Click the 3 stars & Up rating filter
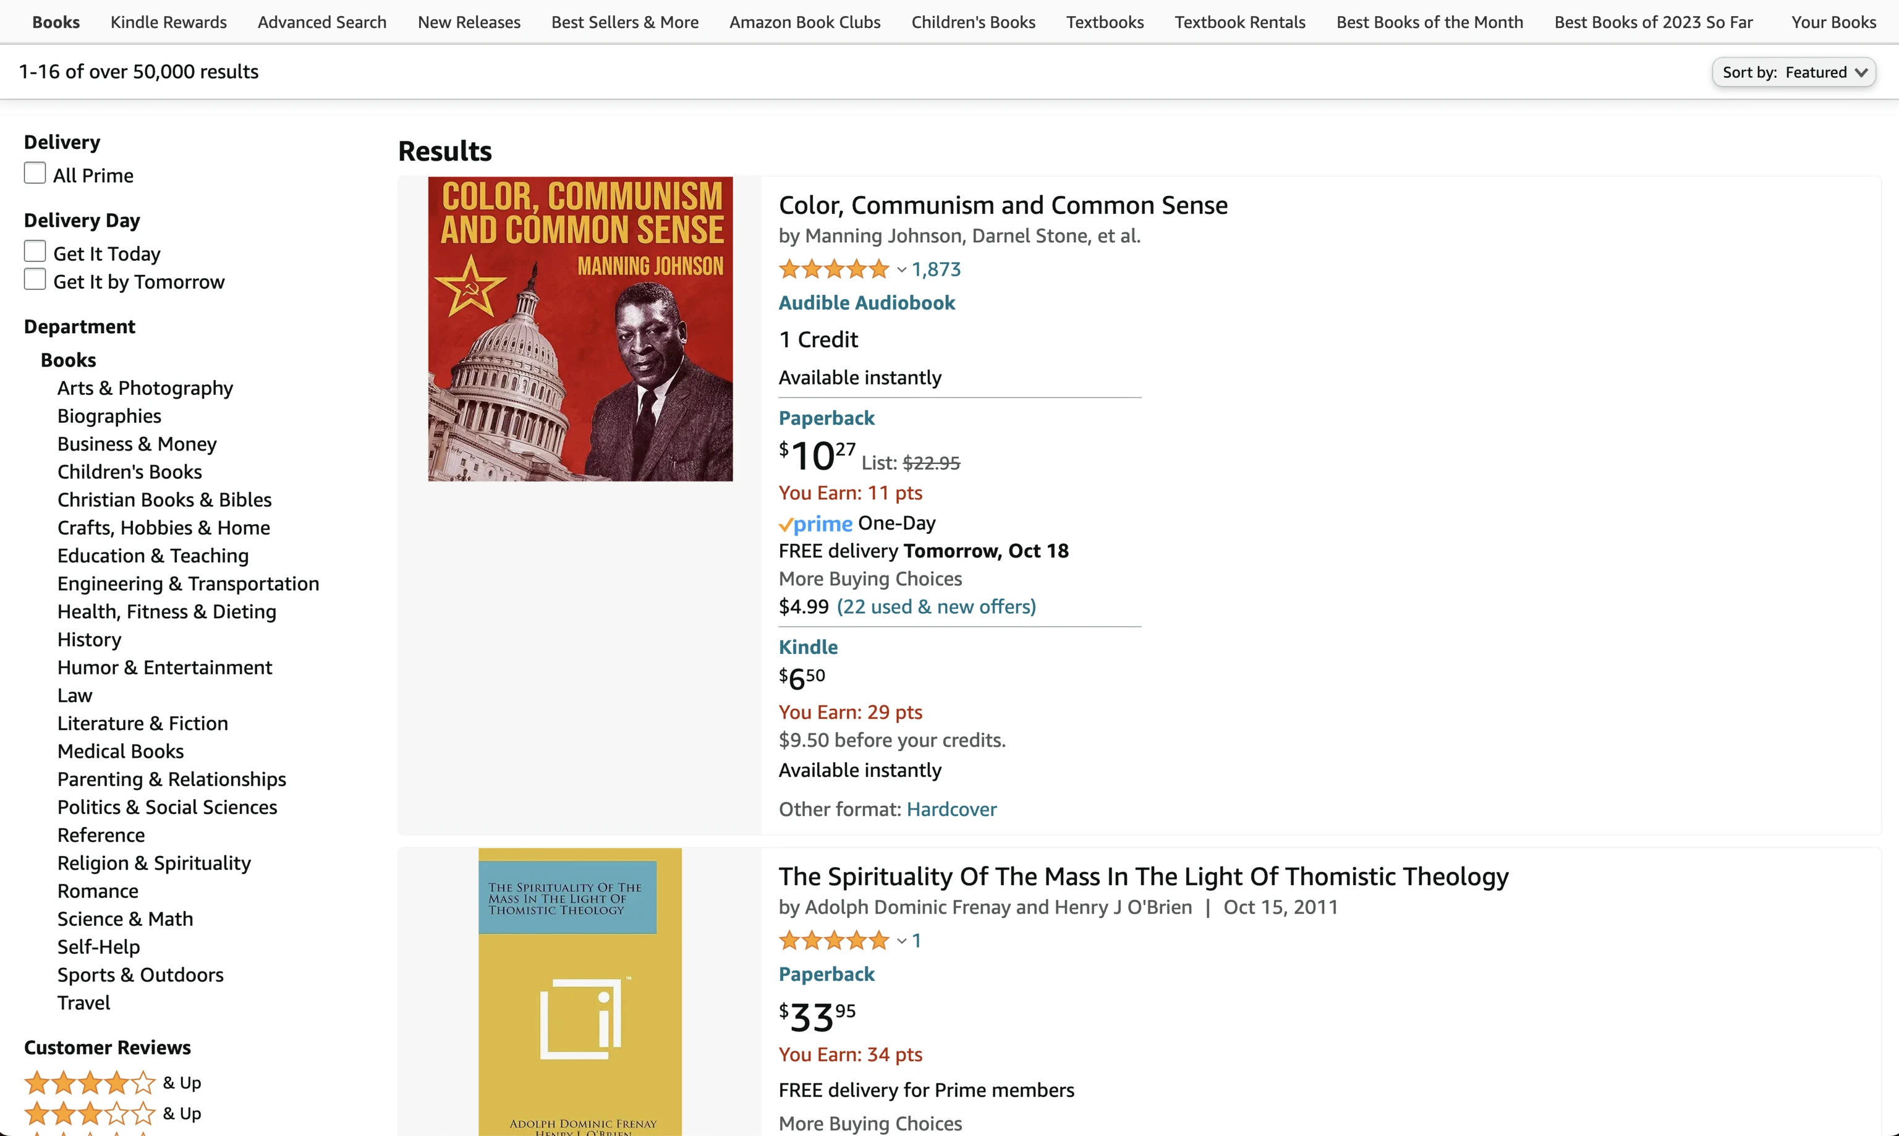 (113, 1113)
